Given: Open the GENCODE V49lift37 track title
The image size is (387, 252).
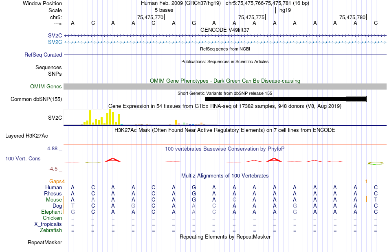Looking at the screenshot, I should [x=225, y=30].
